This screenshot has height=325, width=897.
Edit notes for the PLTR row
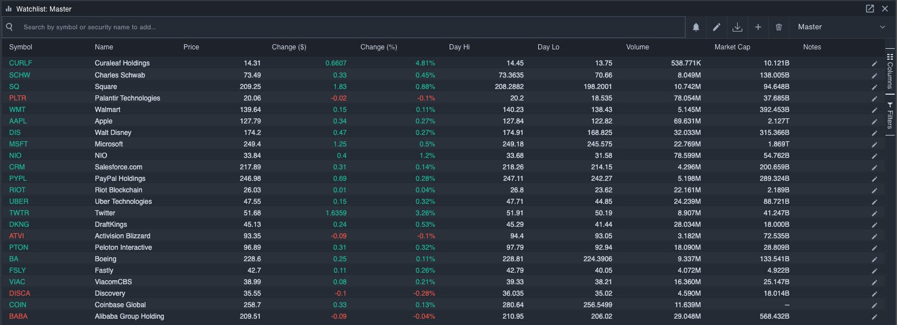pyautogui.click(x=875, y=98)
